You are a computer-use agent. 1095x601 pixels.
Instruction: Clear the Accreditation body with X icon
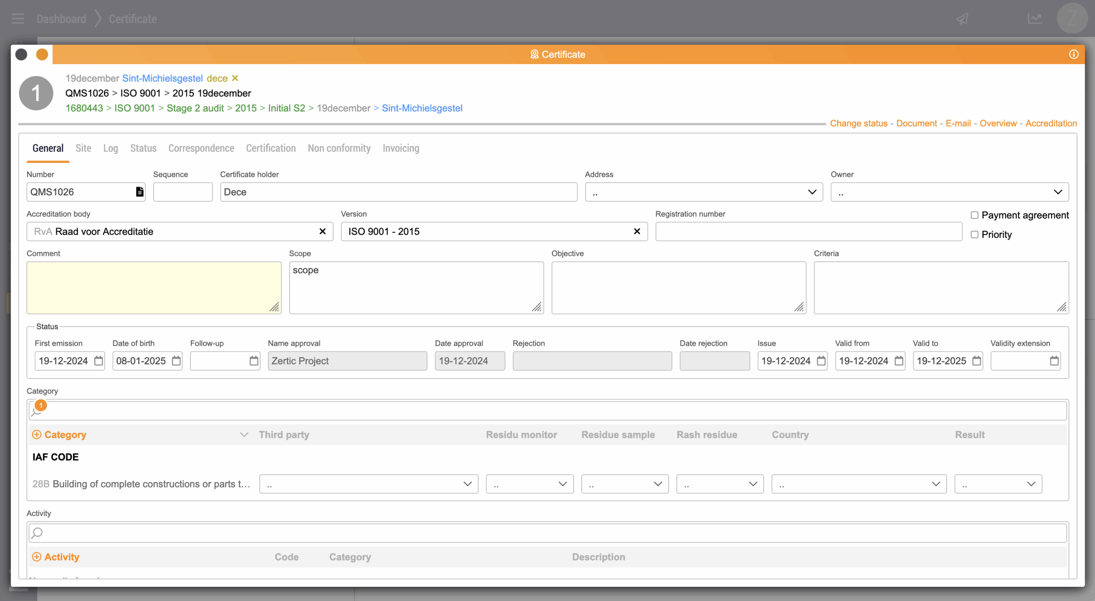click(x=323, y=231)
